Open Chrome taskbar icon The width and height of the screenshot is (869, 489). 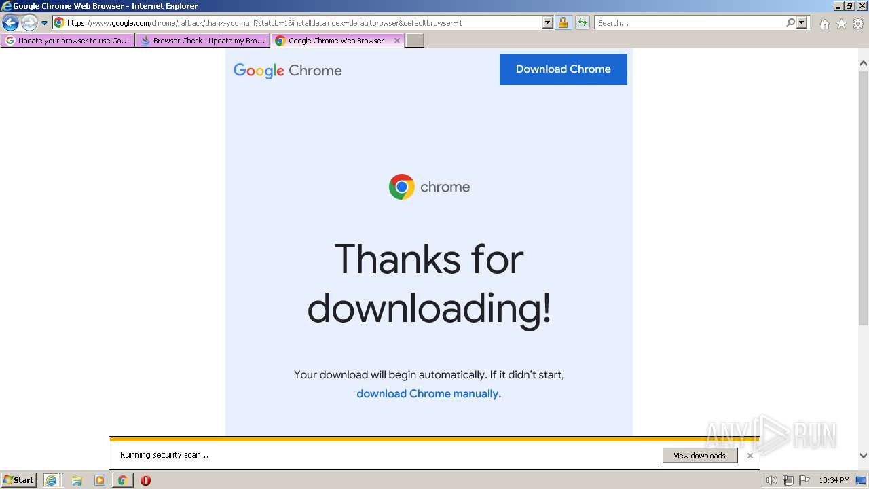122,480
